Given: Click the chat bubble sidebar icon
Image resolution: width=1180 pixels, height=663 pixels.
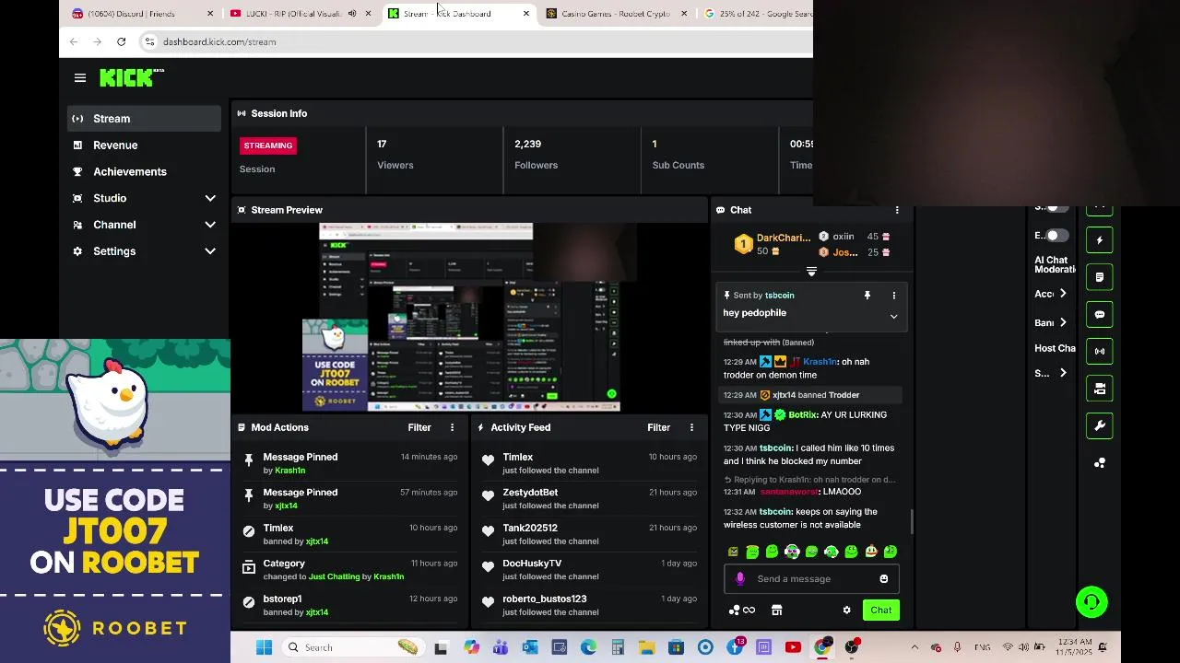Looking at the screenshot, I should tap(1099, 314).
